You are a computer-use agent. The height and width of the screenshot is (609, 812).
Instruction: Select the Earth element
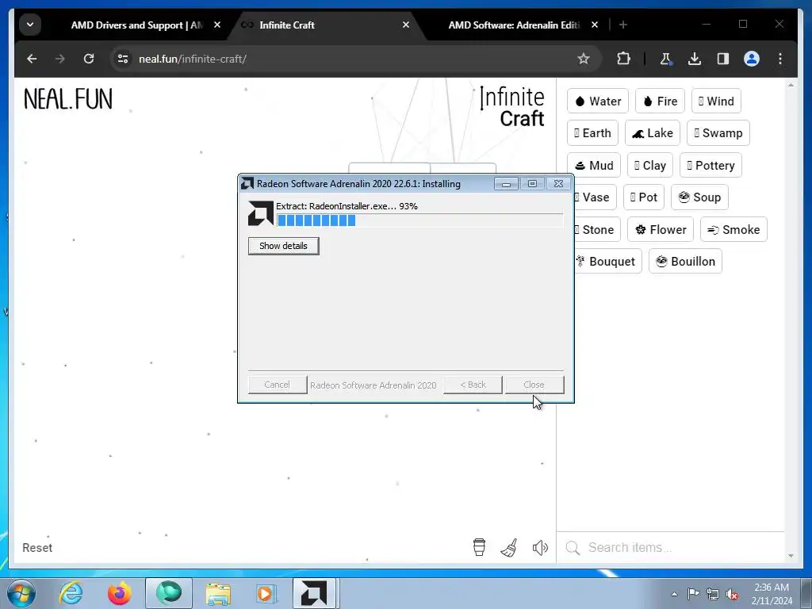click(x=592, y=133)
